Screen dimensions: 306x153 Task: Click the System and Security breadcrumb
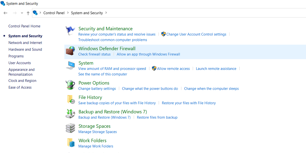(87, 13)
